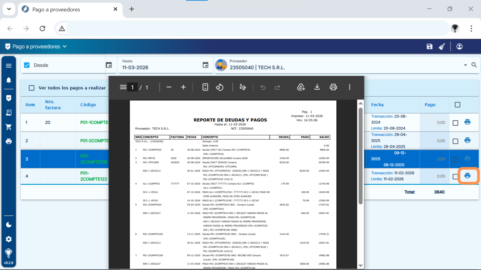Click code P01-2COMPTE122 link
The height and width of the screenshot is (270, 481).
[94, 176]
